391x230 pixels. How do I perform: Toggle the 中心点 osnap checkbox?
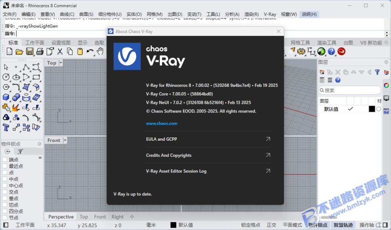click(x=4, y=186)
